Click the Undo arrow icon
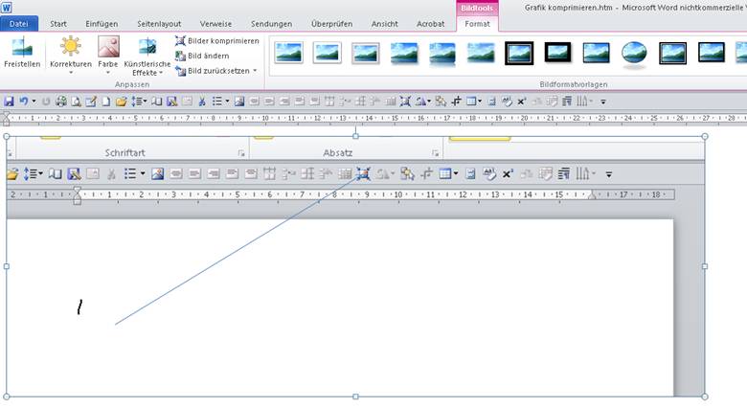The height and width of the screenshot is (408, 747). [x=22, y=101]
